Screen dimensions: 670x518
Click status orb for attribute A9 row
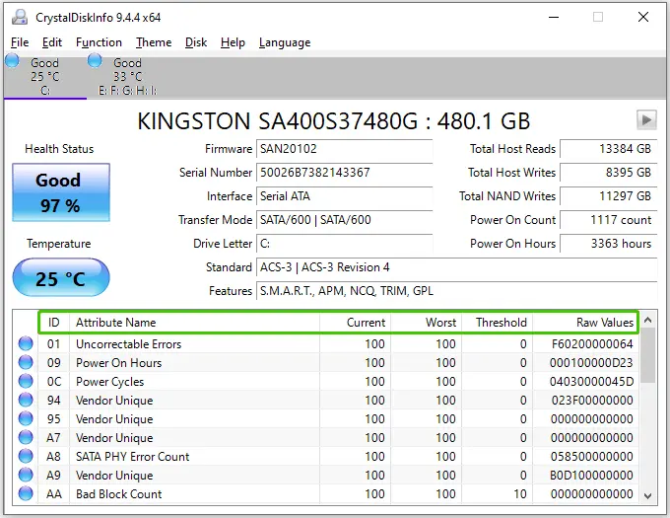click(26, 475)
